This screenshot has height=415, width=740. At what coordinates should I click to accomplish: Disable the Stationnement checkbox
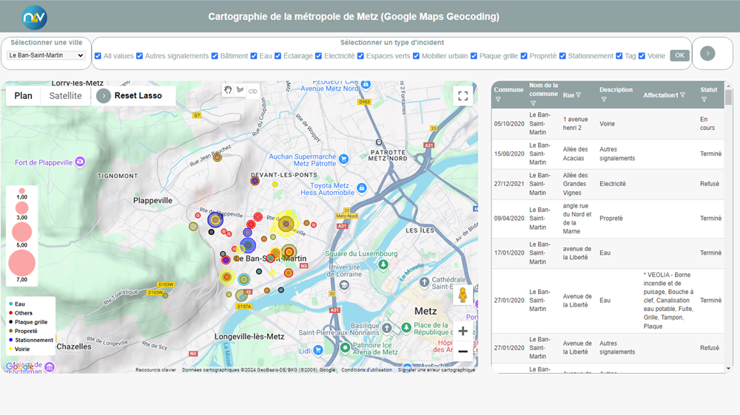tap(563, 56)
